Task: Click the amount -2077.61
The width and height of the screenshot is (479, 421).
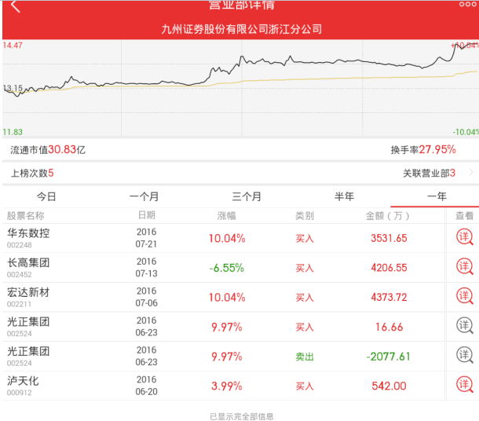Action: (388, 357)
